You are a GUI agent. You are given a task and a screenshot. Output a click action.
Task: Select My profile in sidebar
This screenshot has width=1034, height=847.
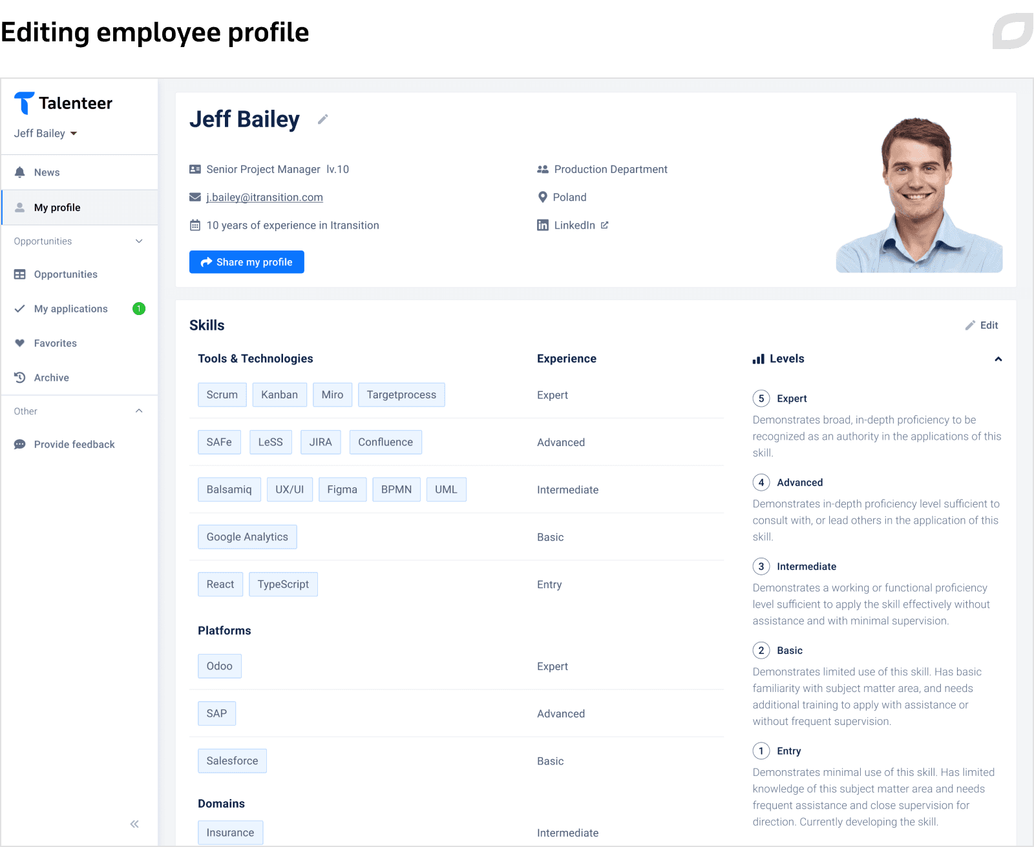coord(79,207)
